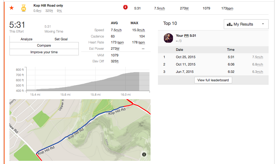
Task: Open the Analyze option
Action: (x=27, y=39)
